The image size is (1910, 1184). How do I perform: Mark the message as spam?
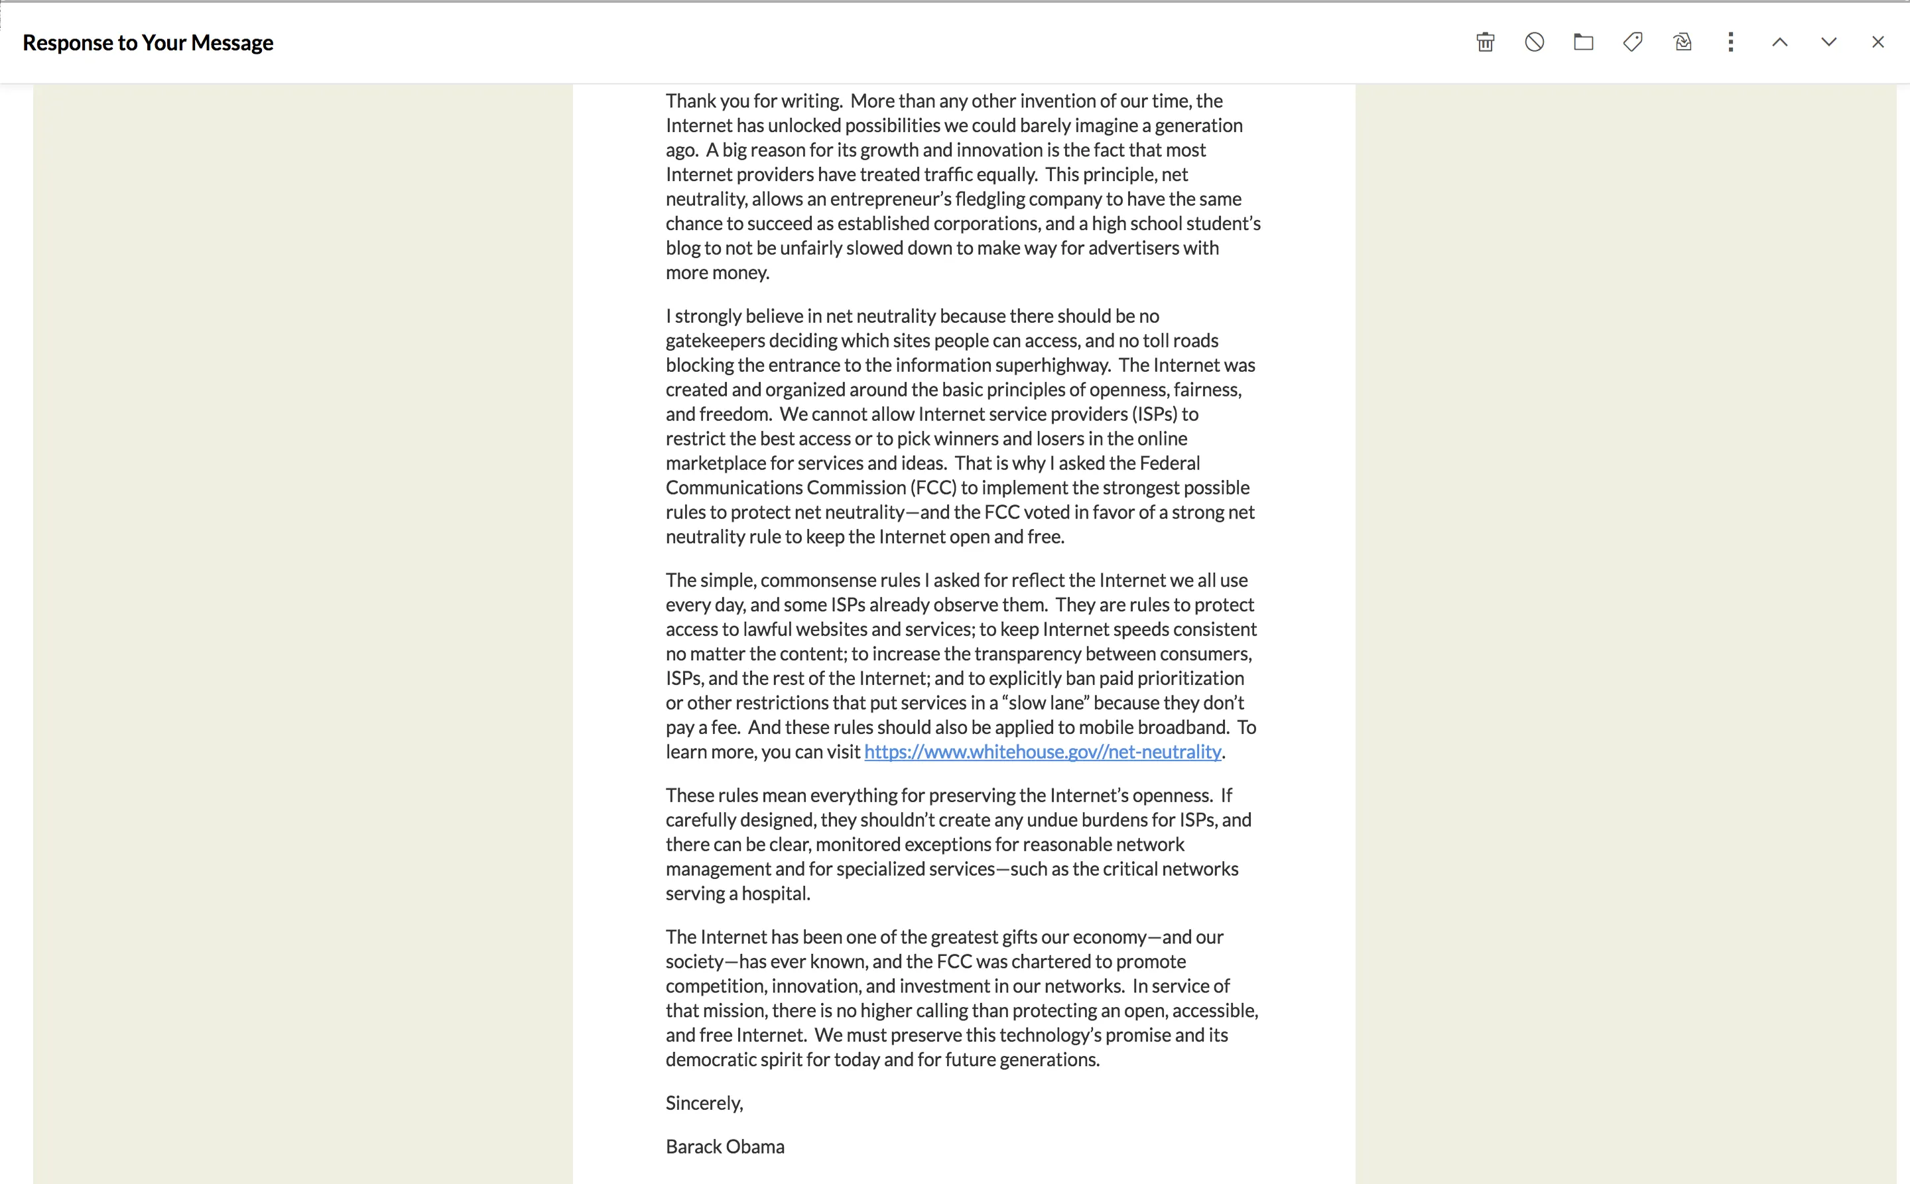coord(1533,42)
